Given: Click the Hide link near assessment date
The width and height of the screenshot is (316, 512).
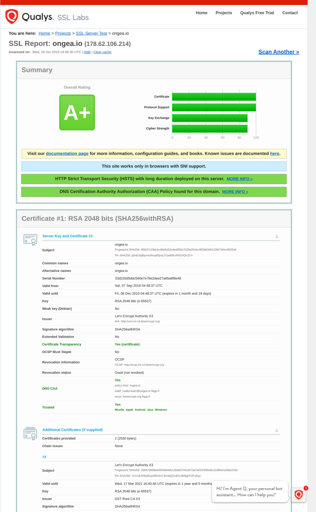Looking at the screenshot, I should [87, 52].
